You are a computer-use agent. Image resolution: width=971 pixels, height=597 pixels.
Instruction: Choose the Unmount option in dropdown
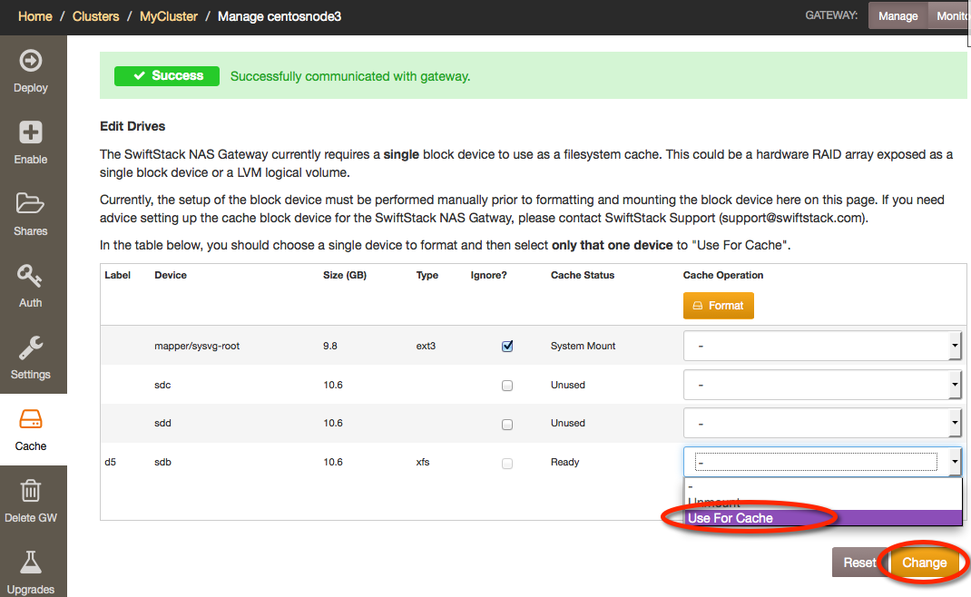[823, 503]
